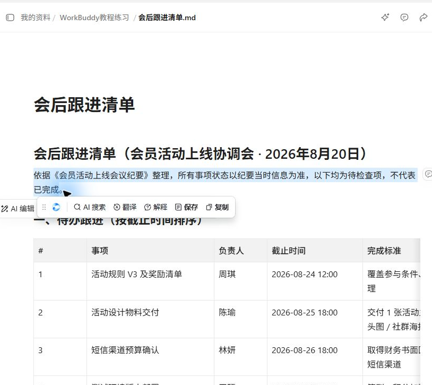Click cell 周琪

coord(240,281)
